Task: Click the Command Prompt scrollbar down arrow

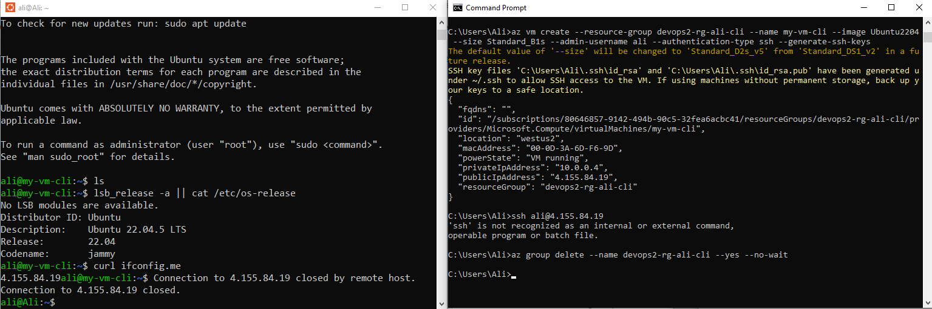Action: click(927, 303)
